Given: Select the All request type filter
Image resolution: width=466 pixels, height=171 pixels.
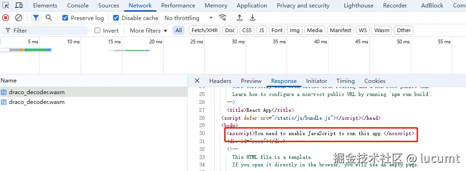Looking at the screenshot, I should (178, 30).
